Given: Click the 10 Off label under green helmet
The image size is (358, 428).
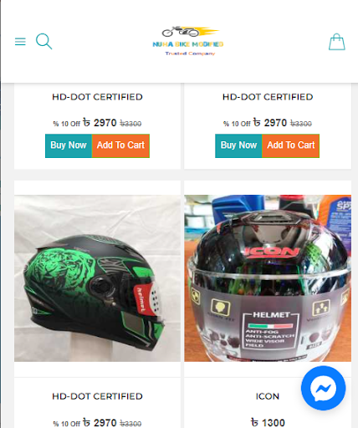Looking at the screenshot, I should pyautogui.click(x=67, y=424).
